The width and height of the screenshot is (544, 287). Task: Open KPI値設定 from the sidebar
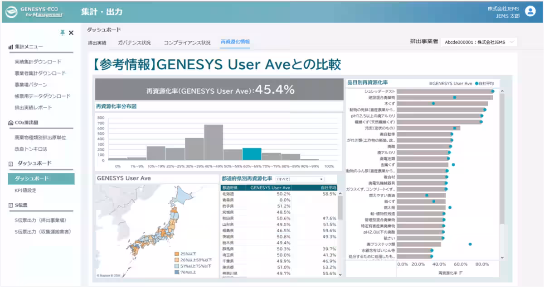[25, 190]
